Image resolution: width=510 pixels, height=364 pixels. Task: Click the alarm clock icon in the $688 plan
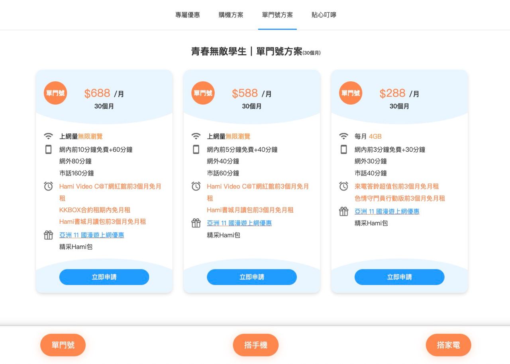pyautogui.click(x=48, y=186)
